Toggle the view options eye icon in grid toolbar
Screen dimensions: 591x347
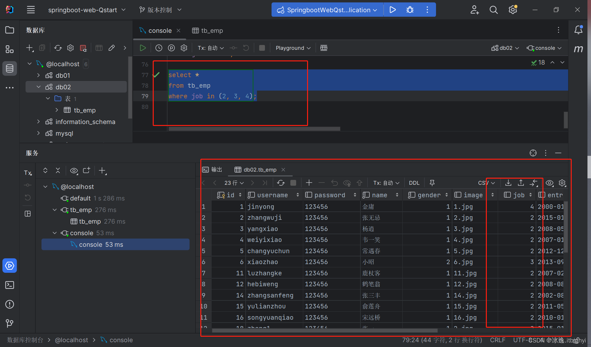coord(550,183)
